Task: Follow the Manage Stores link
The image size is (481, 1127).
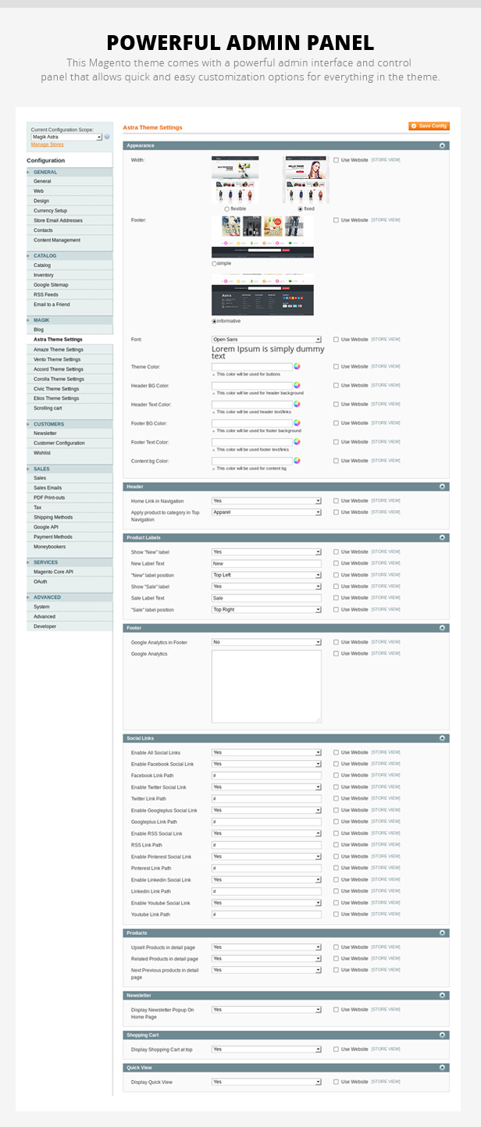Action: [x=48, y=144]
